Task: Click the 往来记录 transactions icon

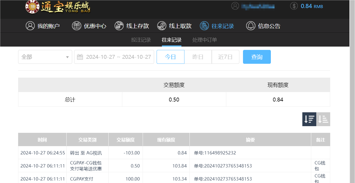Action: click(x=204, y=26)
